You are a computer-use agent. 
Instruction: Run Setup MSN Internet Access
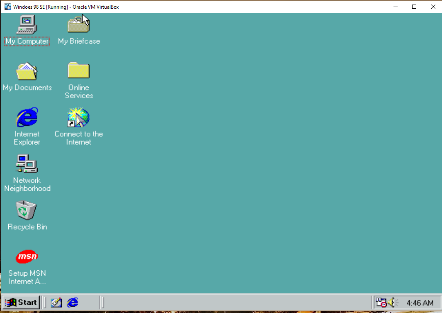27,257
